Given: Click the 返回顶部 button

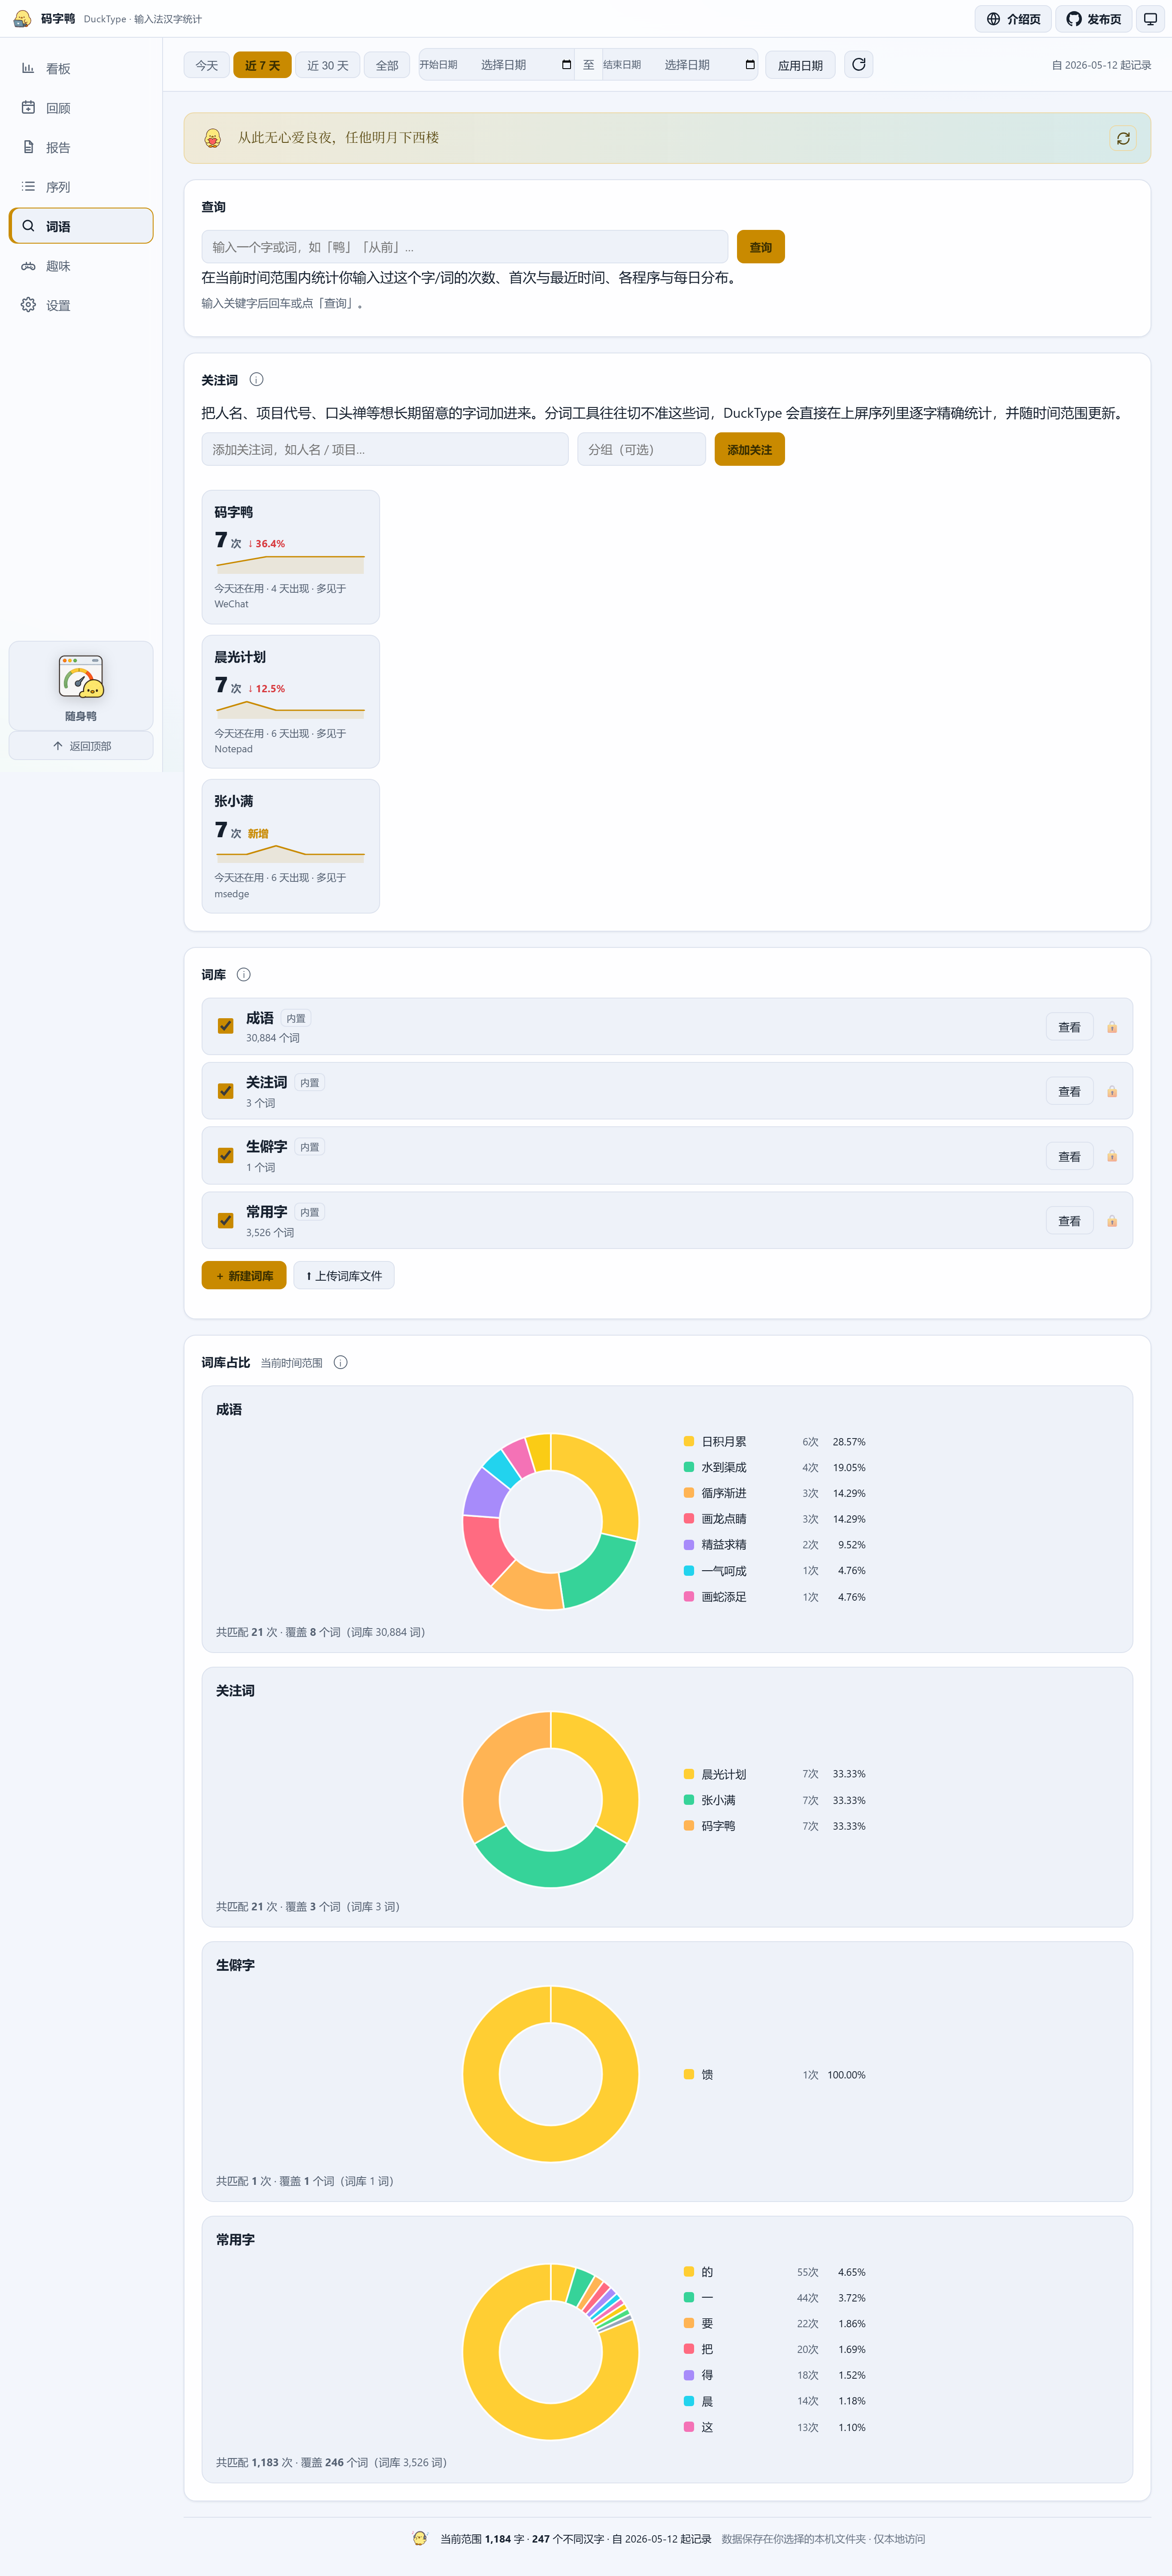Looking at the screenshot, I should click(x=81, y=746).
